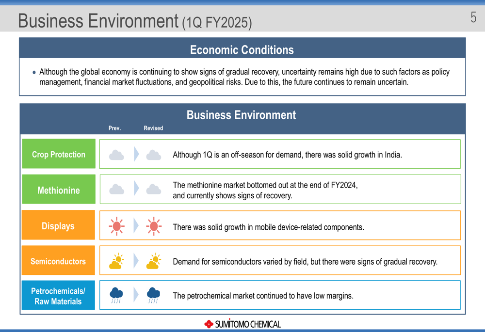Click the green Methionine label
The image size is (485, 332).
[59, 190]
